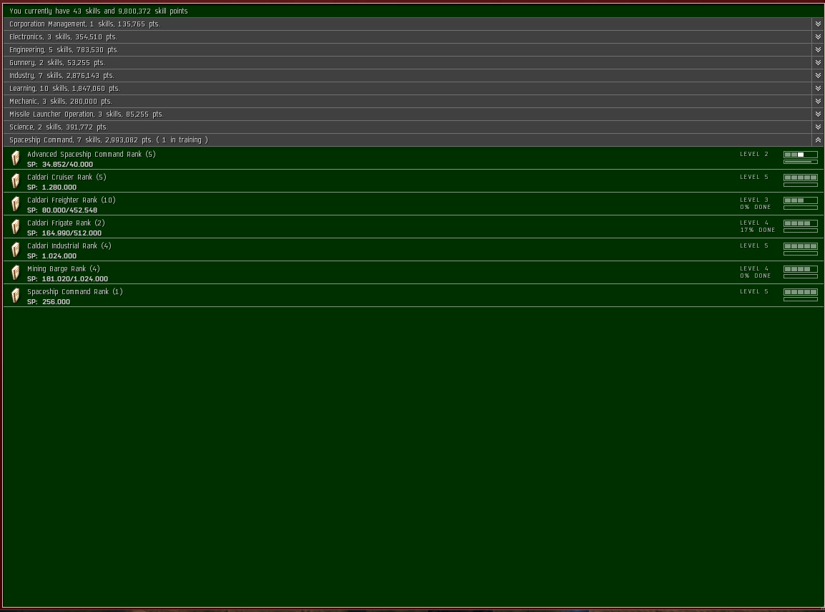
Task: Click the Advanced Spaceship Command level boxes indicator
Action: (x=800, y=155)
